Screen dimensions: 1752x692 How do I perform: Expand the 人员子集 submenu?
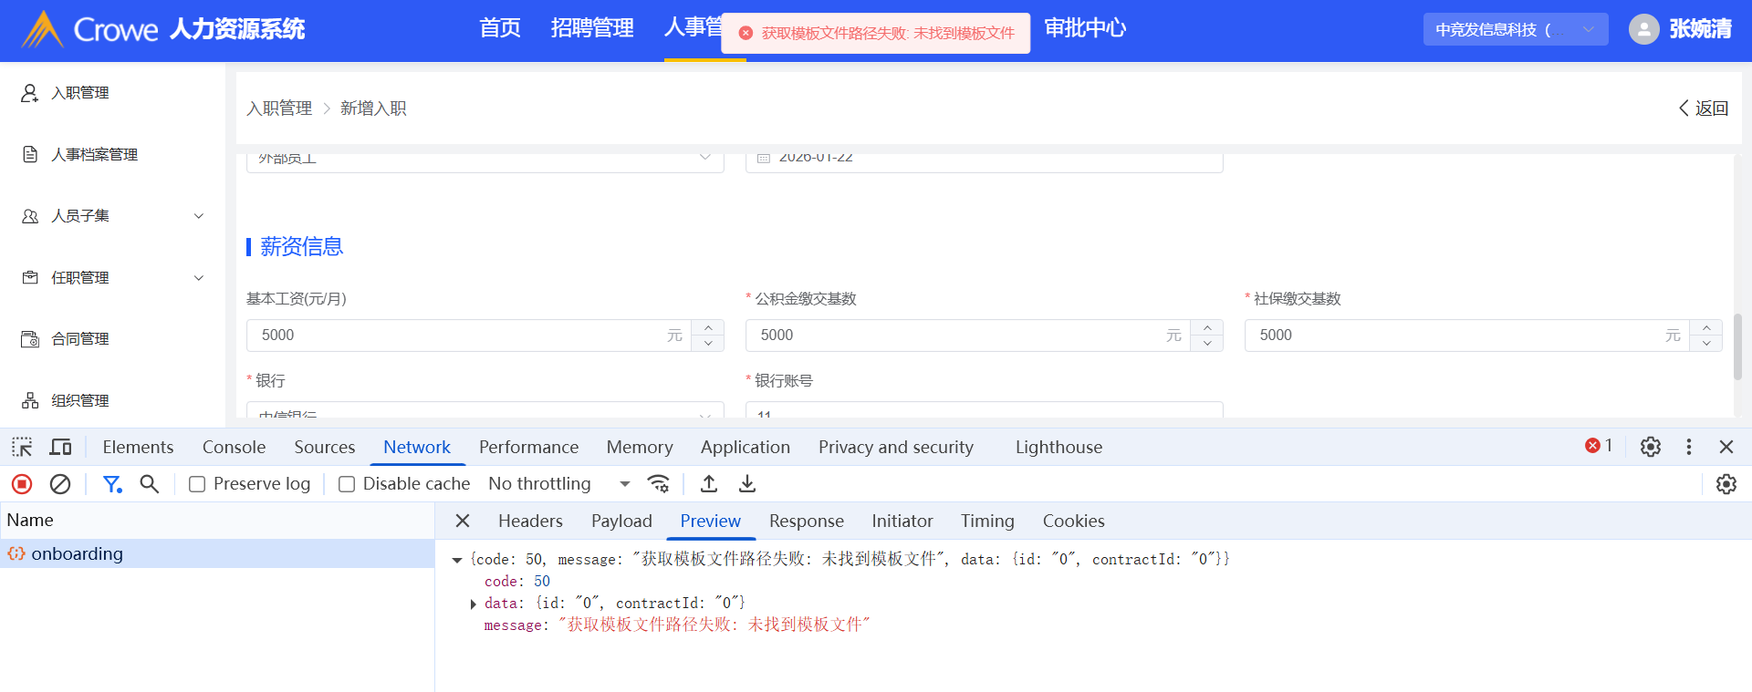click(199, 216)
